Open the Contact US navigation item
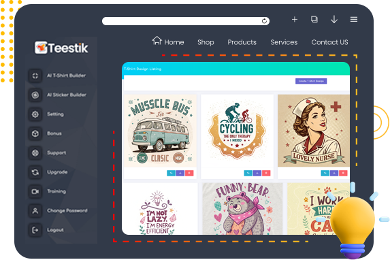This screenshot has width=390, height=260. 330,42
